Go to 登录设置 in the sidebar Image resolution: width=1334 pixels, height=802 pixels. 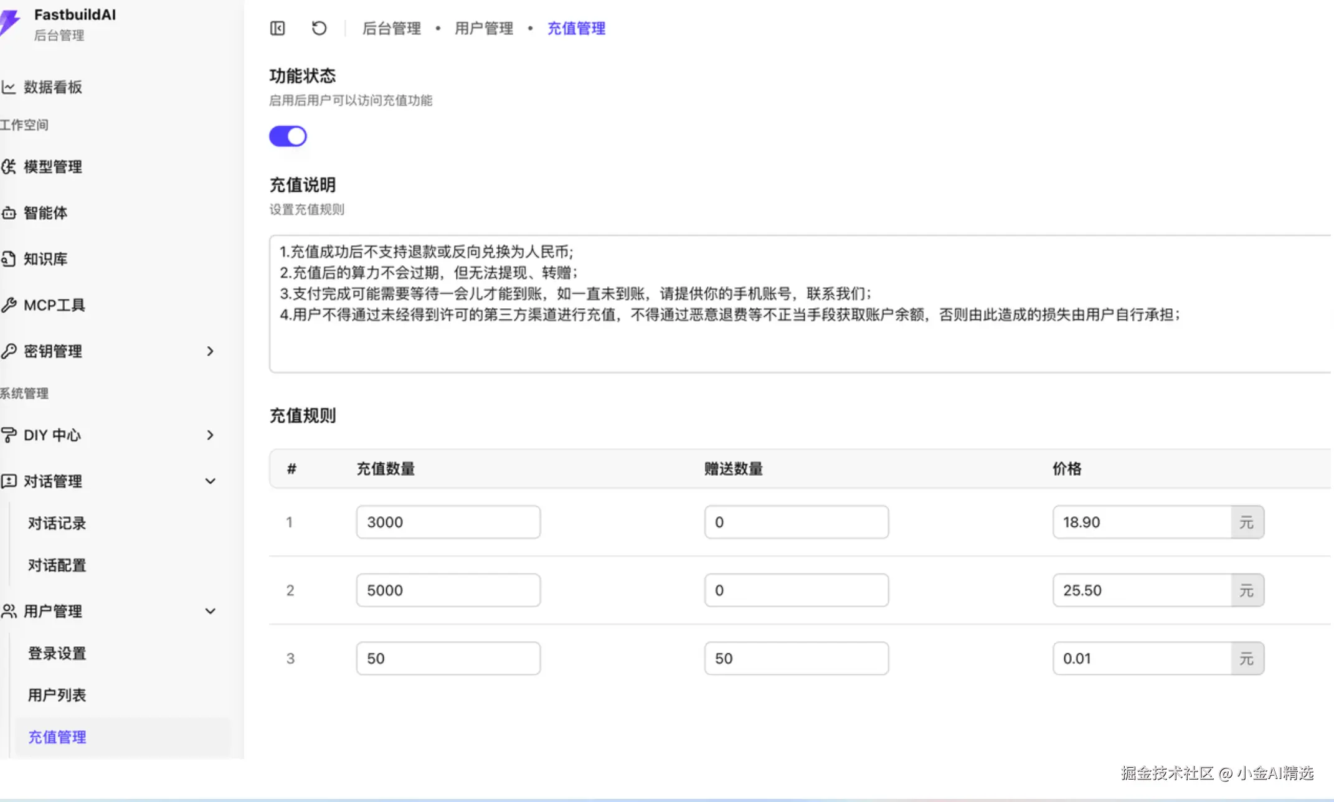(57, 653)
